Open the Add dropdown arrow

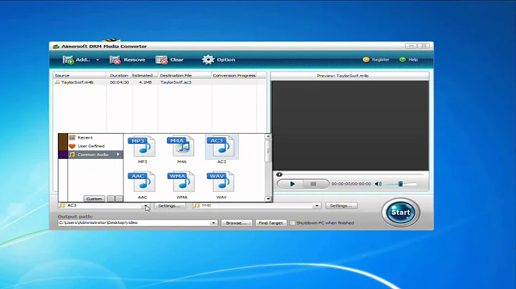pos(97,60)
